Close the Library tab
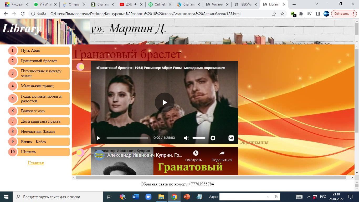 (285, 4)
